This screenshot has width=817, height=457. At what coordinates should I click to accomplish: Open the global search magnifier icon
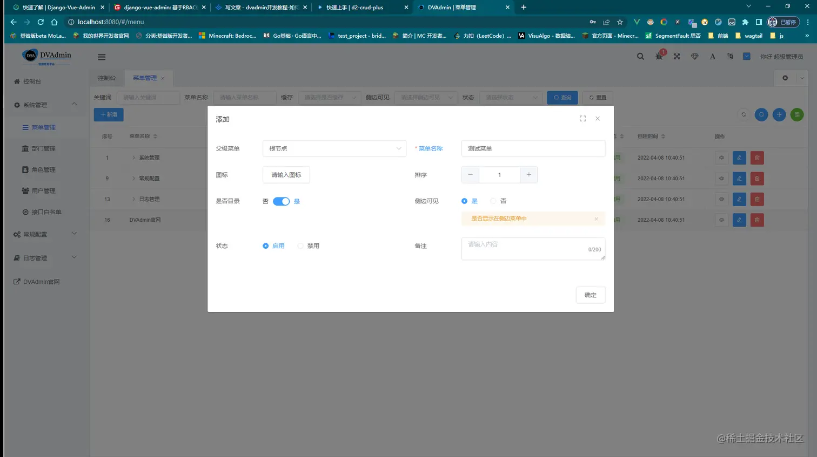tap(640, 56)
